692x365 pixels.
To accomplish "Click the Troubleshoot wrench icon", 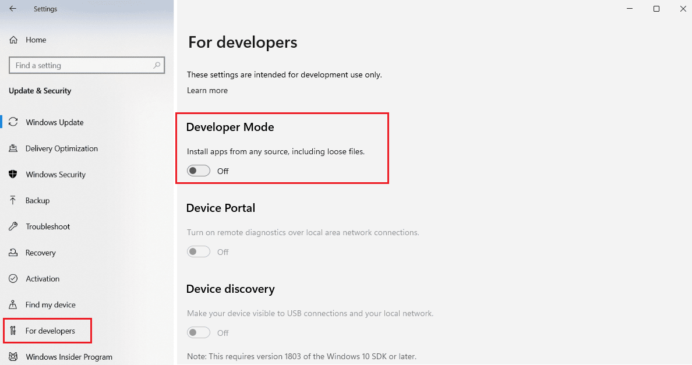I will [13, 226].
